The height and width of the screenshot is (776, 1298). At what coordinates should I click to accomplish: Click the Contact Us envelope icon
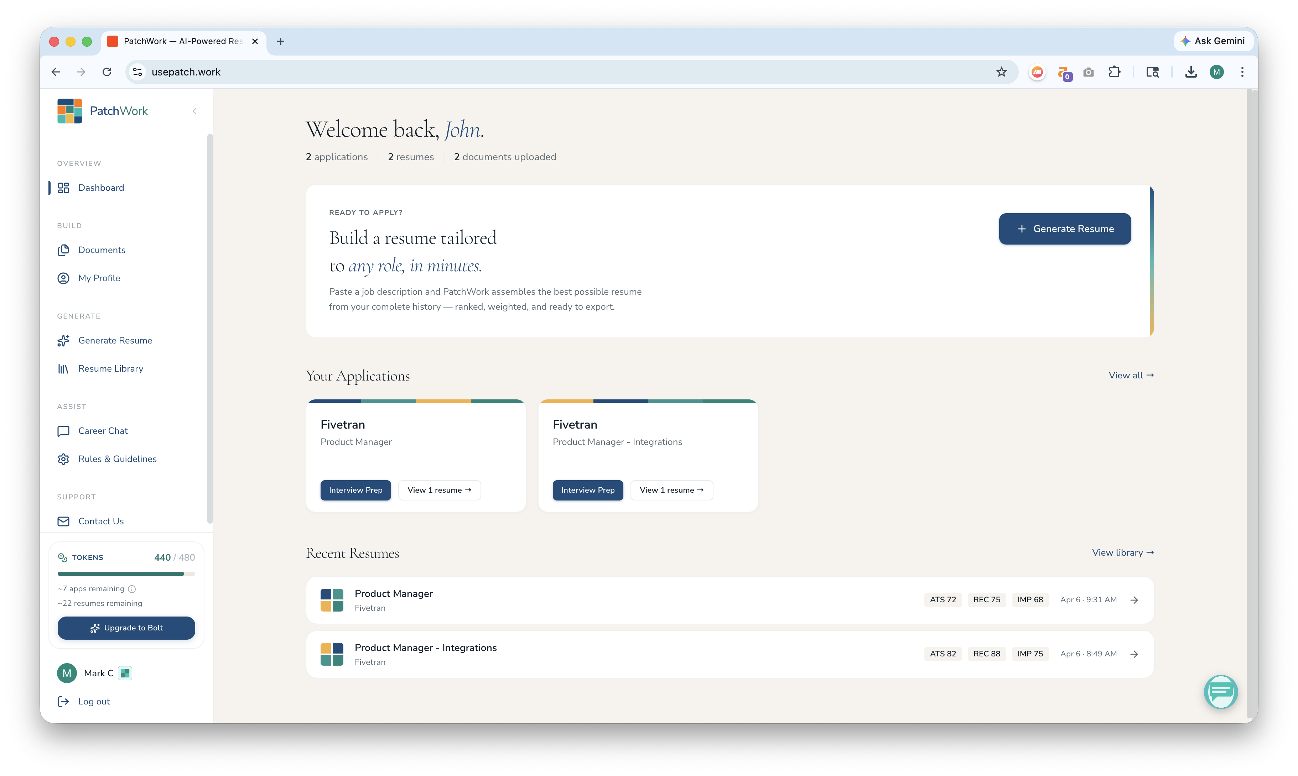click(x=63, y=521)
